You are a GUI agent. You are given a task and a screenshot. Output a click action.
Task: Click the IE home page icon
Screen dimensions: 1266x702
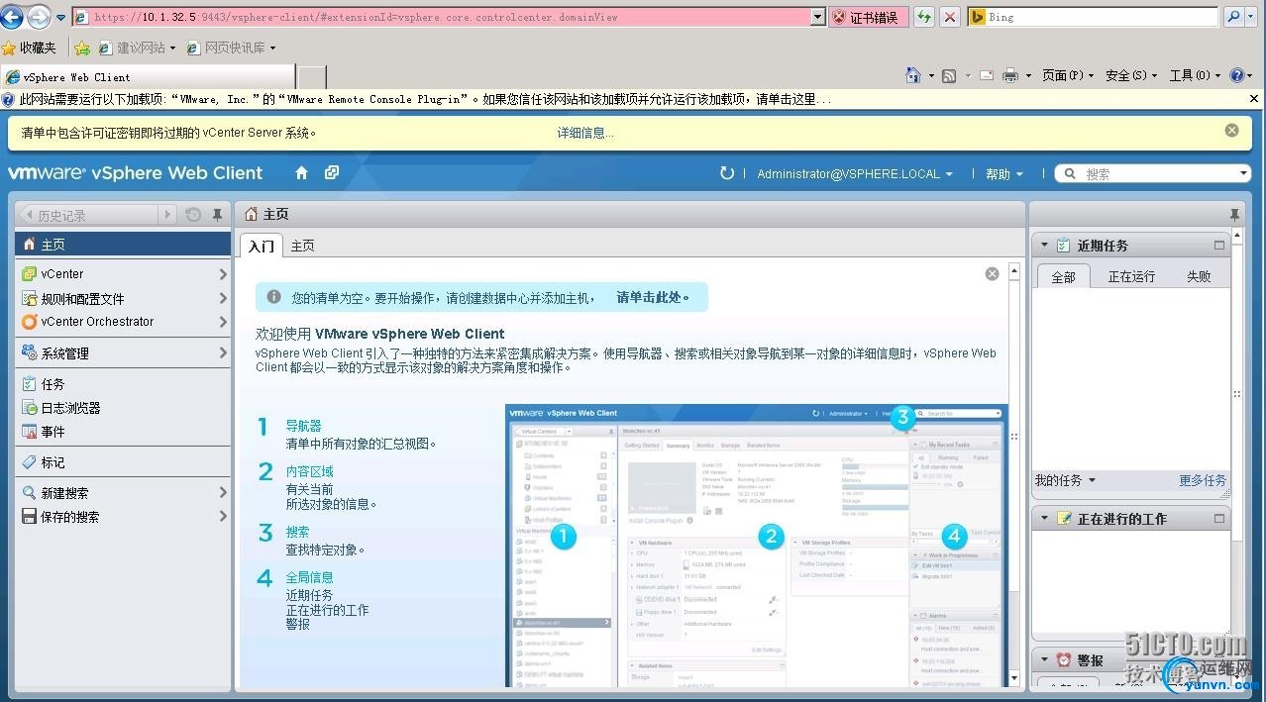click(913, 75)
